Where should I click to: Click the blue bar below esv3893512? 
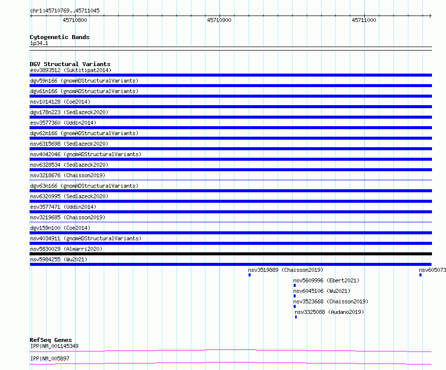point(231,75)
